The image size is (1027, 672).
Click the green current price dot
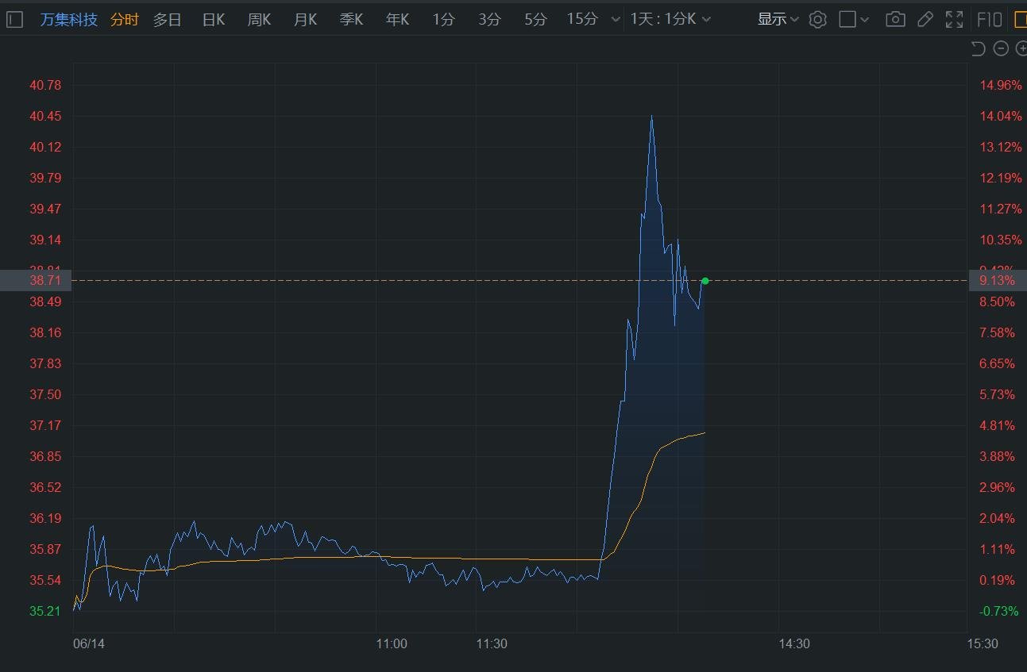pos(705,281)
